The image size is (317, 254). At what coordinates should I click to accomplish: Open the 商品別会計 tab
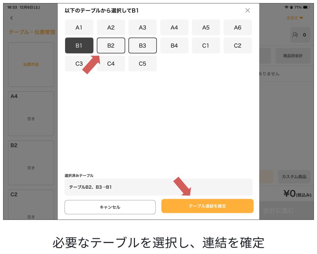(x=293, y=56)
